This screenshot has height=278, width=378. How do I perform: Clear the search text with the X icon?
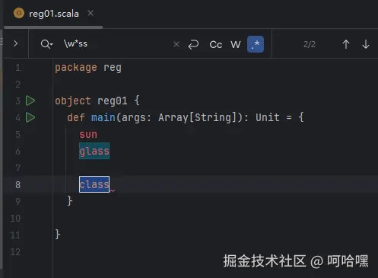(176, 44)
